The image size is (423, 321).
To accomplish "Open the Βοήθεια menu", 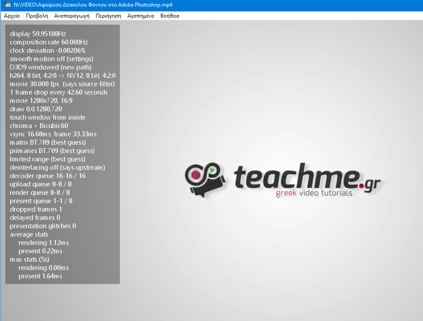I will [x=170, y=16].
